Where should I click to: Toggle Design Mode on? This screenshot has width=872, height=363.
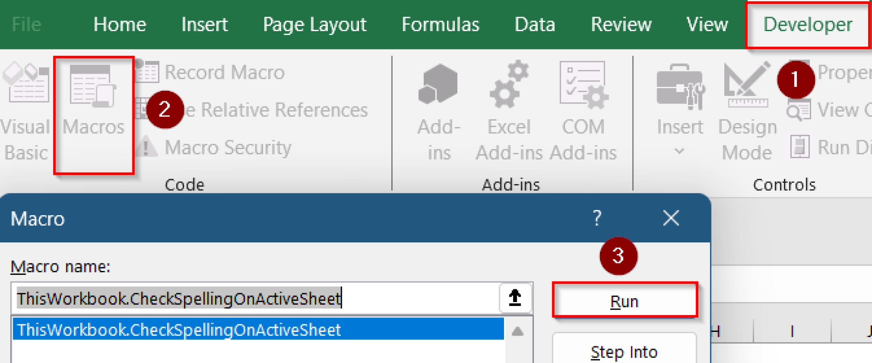click(746, 107)
